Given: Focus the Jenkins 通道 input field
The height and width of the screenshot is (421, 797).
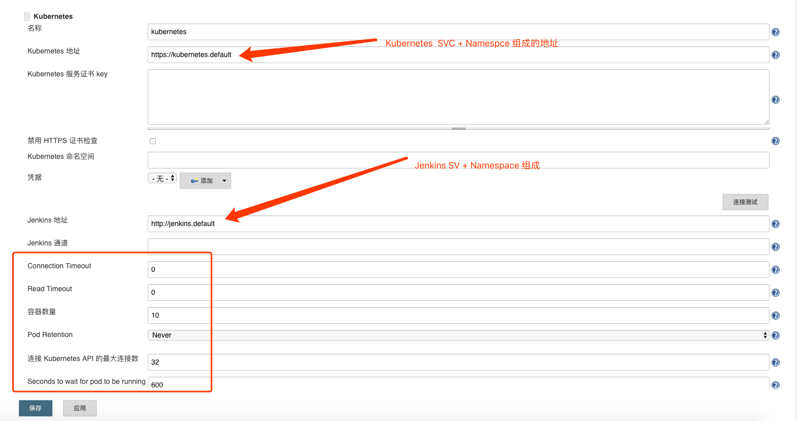Looking at the screenshot, I should pyautogui.click(x=457, y=246).
